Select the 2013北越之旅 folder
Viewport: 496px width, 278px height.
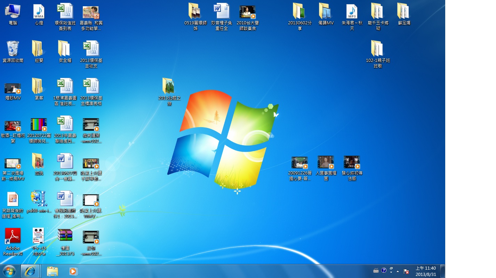pyautogui.click(x=169, y=92)
